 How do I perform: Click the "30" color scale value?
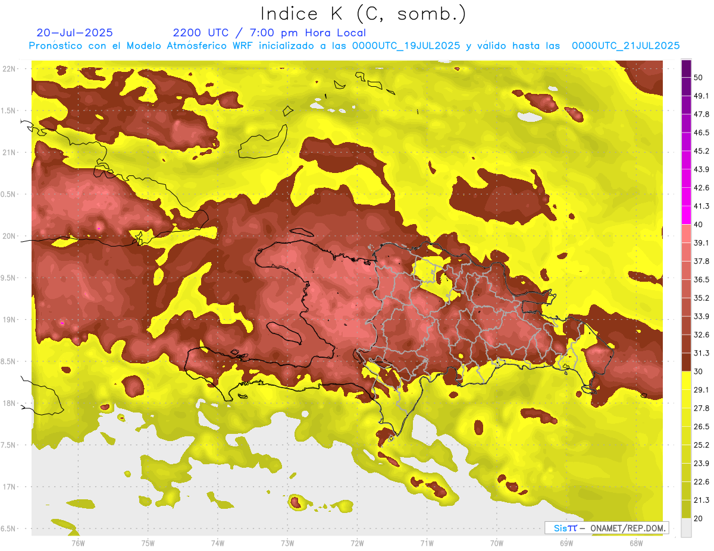point(699,371)
